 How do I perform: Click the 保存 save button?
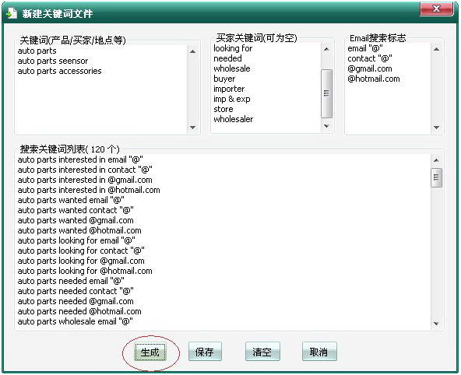pos(205,352)
